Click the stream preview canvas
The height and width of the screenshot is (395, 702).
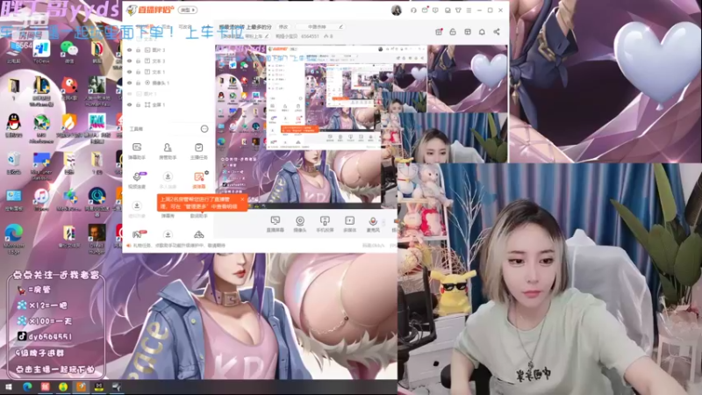click(x=362, y=126)
